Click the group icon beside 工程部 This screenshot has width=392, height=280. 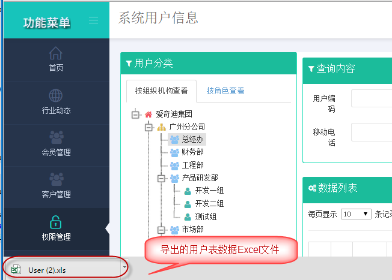point(174,165)
